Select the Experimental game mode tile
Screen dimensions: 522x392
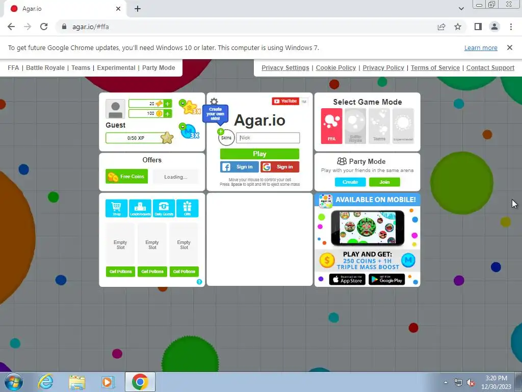click(403, 126)
